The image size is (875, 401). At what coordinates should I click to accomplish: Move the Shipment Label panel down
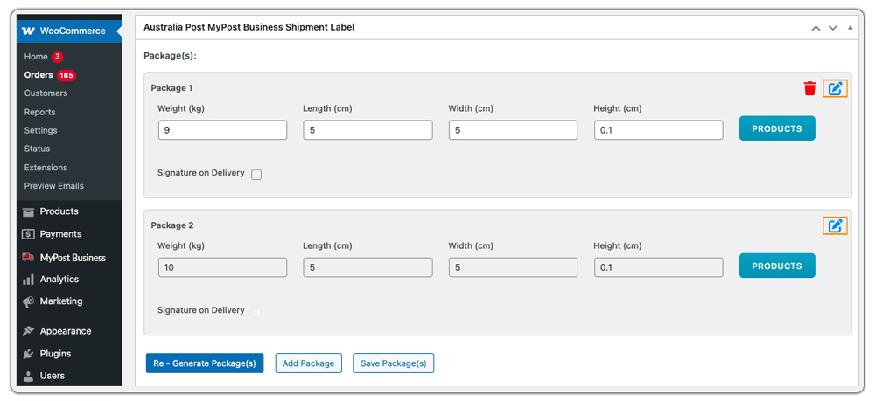[833, 28]
